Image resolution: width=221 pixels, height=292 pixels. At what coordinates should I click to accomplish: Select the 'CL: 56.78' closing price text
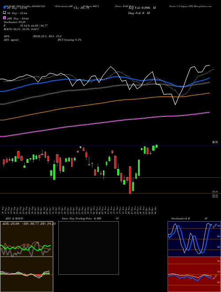coord(81,8)
